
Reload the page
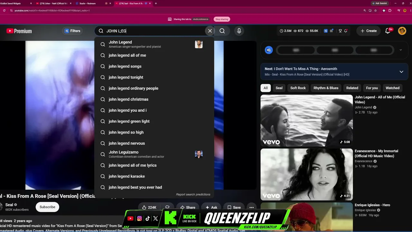4,10
